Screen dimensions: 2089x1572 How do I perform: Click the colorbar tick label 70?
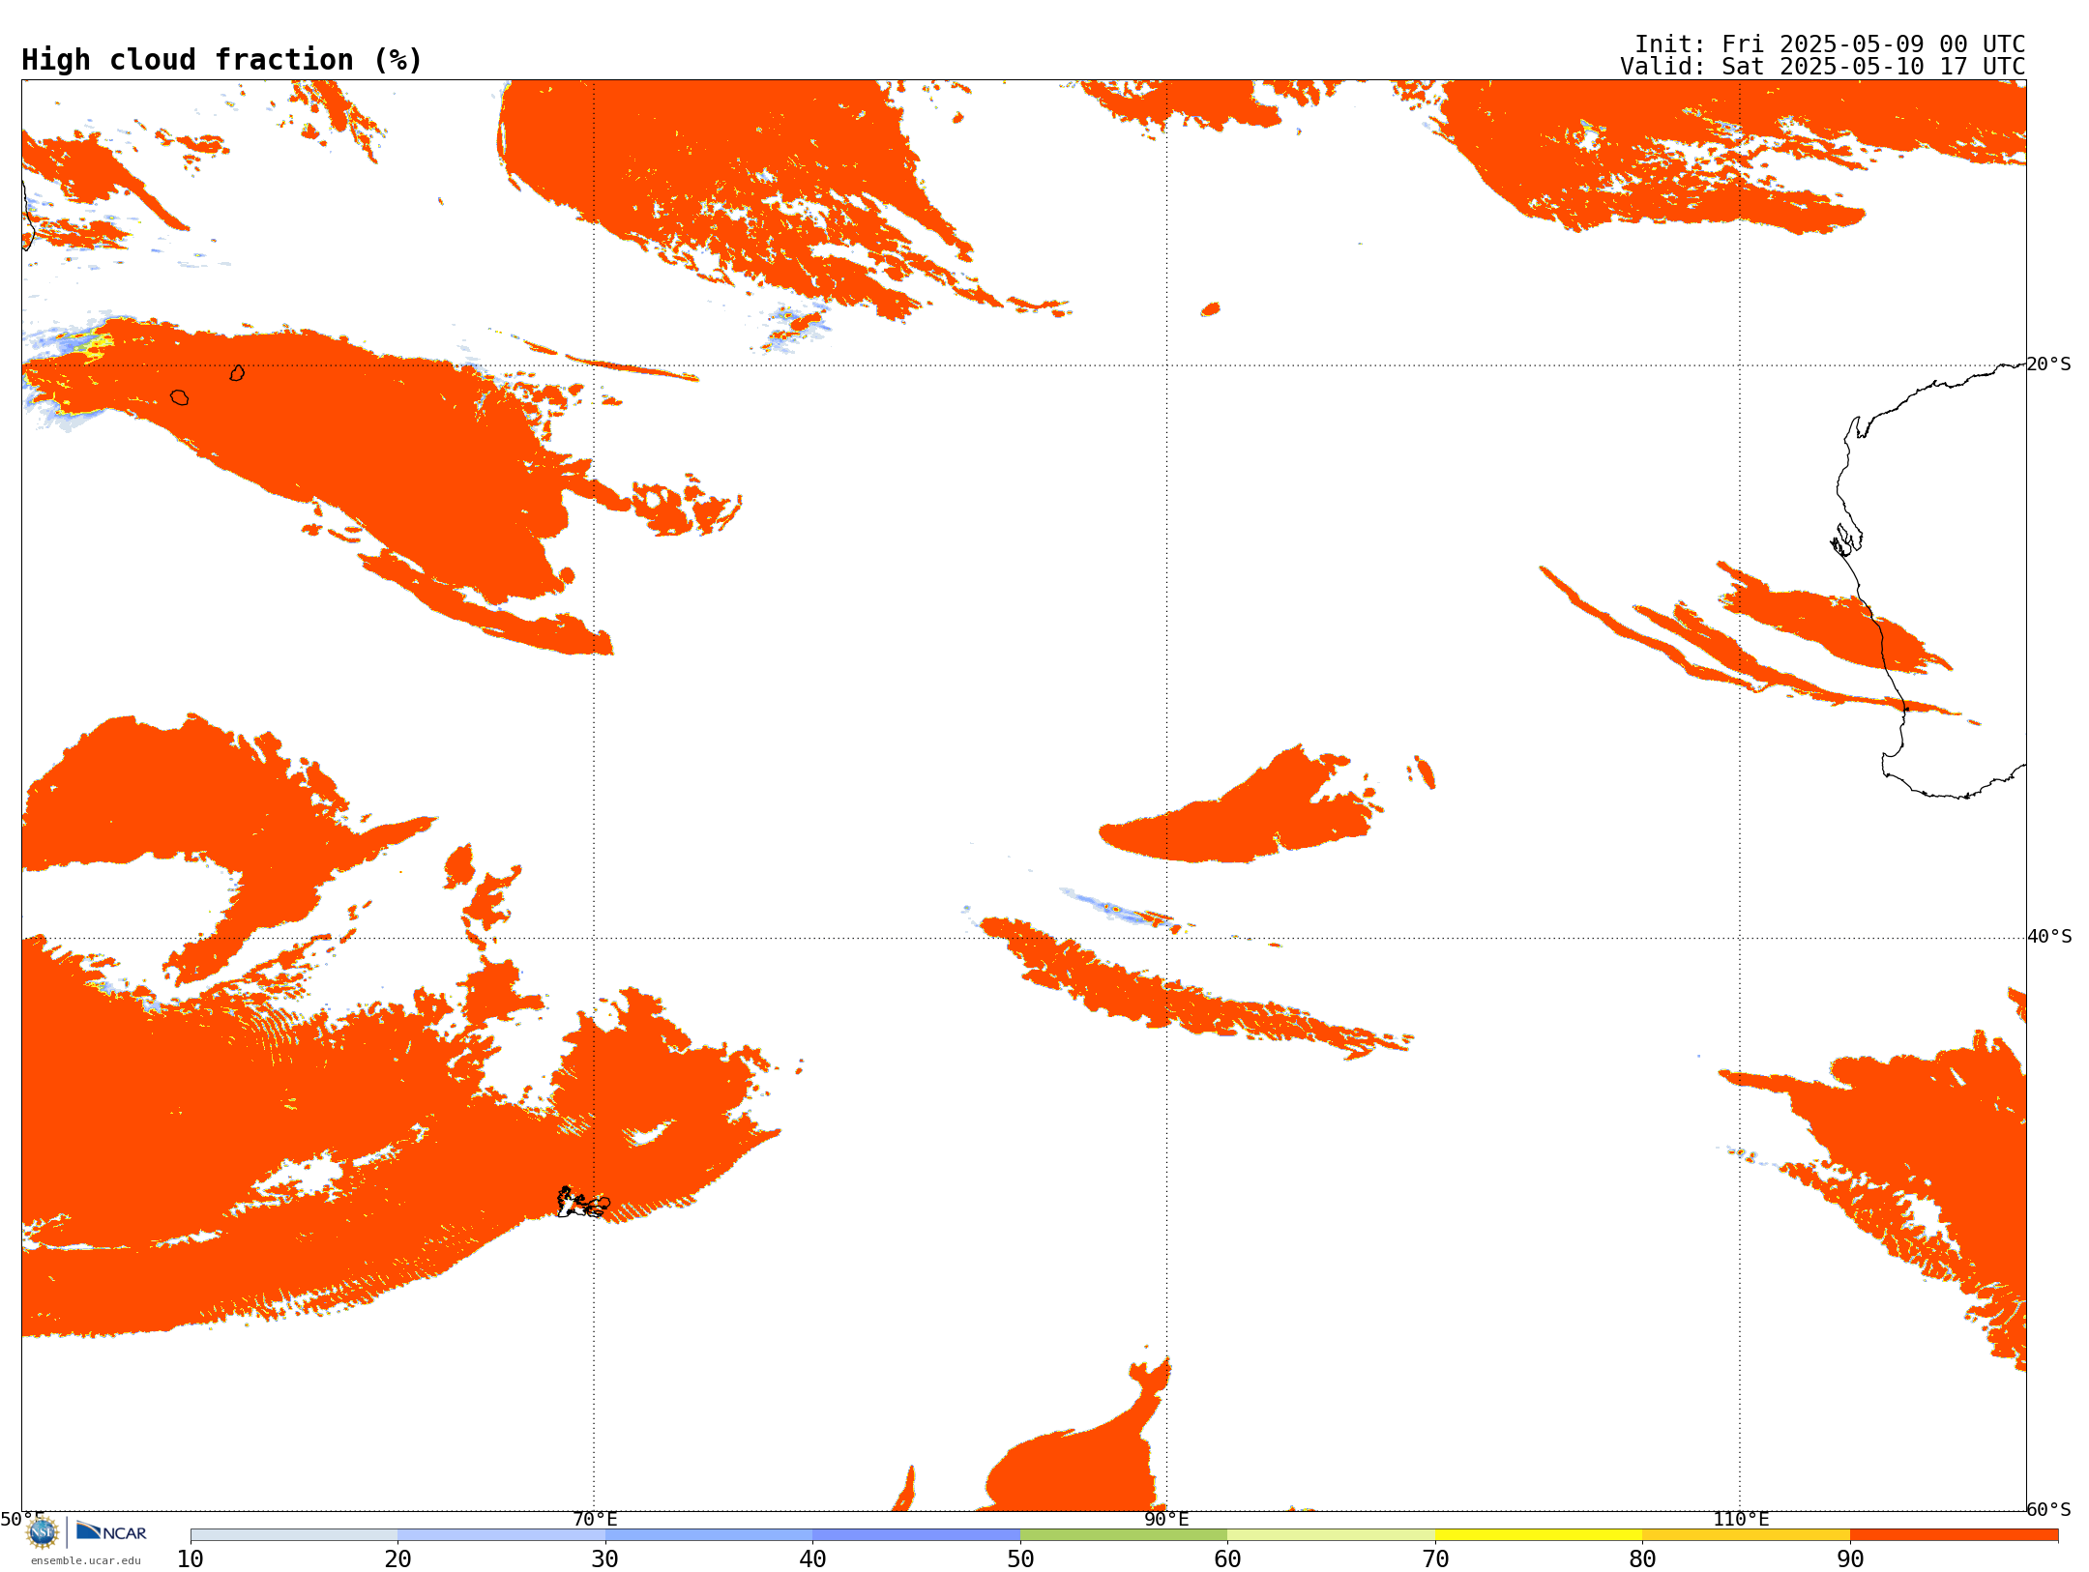(1435, 1558)
